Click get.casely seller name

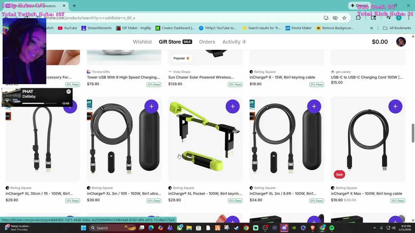click(343, 72)
